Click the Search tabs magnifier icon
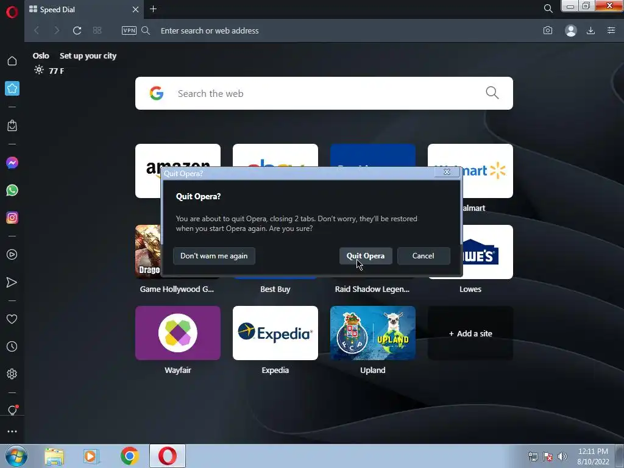Viewport: 624px width, 468px height. [x=548, y=9]
